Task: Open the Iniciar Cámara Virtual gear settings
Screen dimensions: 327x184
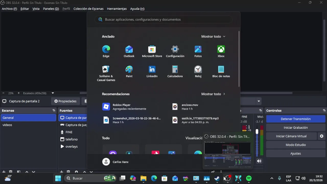Action: (322, 136)
